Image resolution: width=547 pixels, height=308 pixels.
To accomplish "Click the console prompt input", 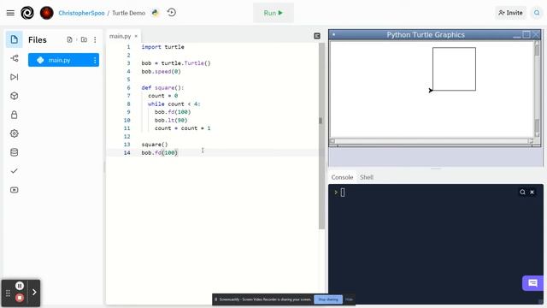I will 343,192.
